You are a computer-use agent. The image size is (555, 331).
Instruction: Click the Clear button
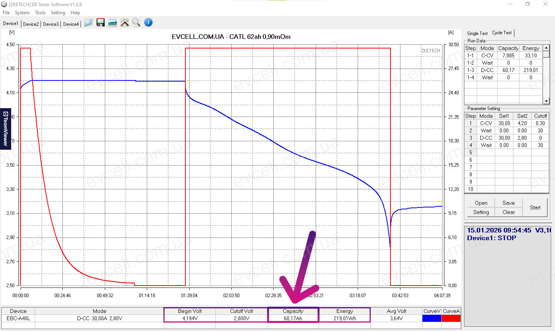pyautogui.click(x=508, y=212)
